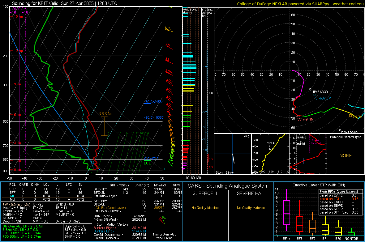Click the -30 C=24584' level label
The height and width of the screenshot is (242, 365).
(154, 102)
